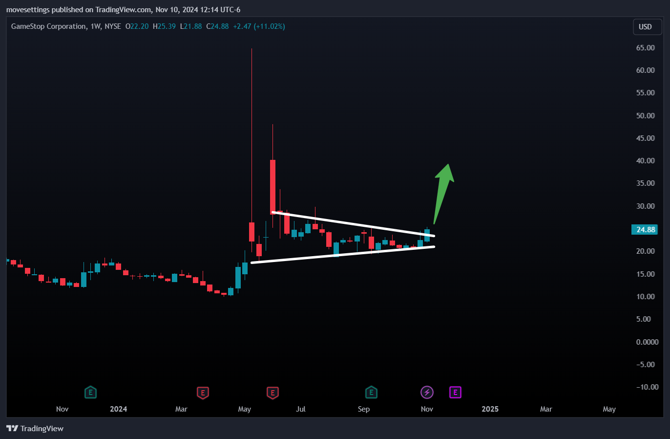670x439 pixels.
Task: Click the 35.00 price axis label
Action: [645, 183]
